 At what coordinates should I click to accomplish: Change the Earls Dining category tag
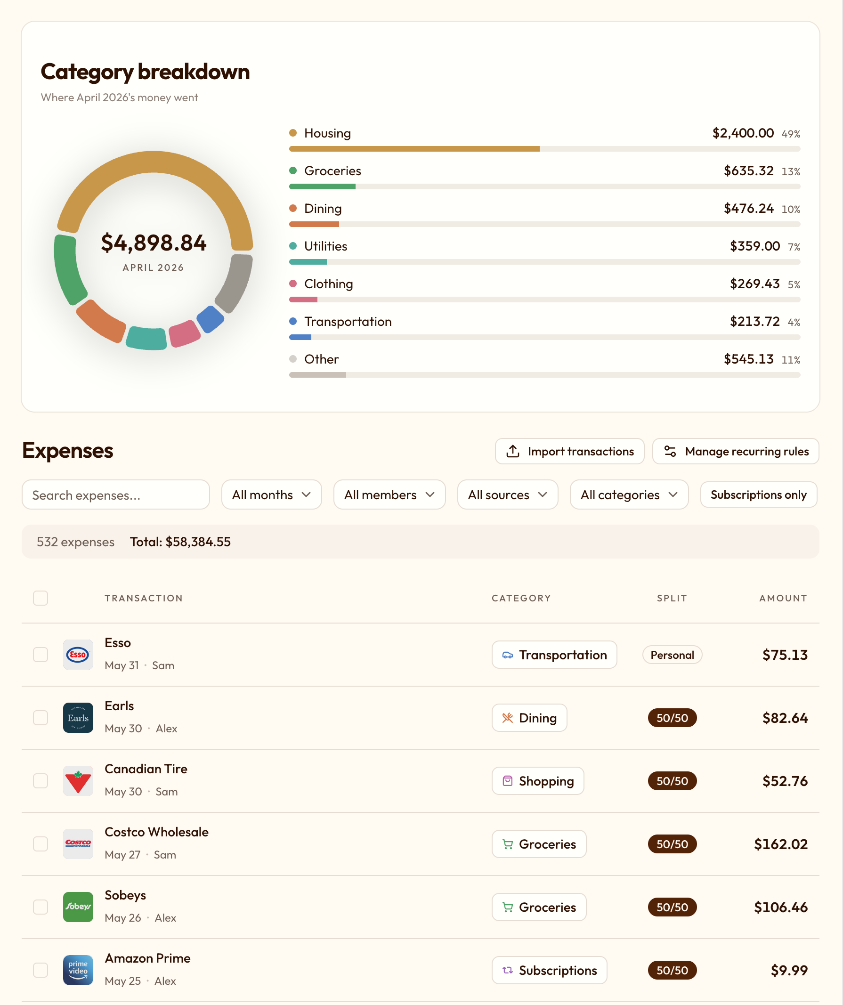529,718
